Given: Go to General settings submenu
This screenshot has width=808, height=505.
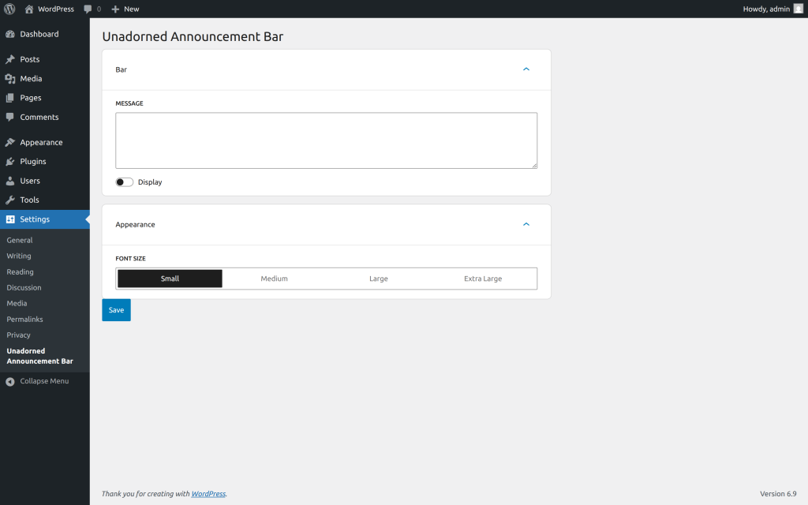Looking at the screenshot, I should pyautogui.click(x=20, y=240).
